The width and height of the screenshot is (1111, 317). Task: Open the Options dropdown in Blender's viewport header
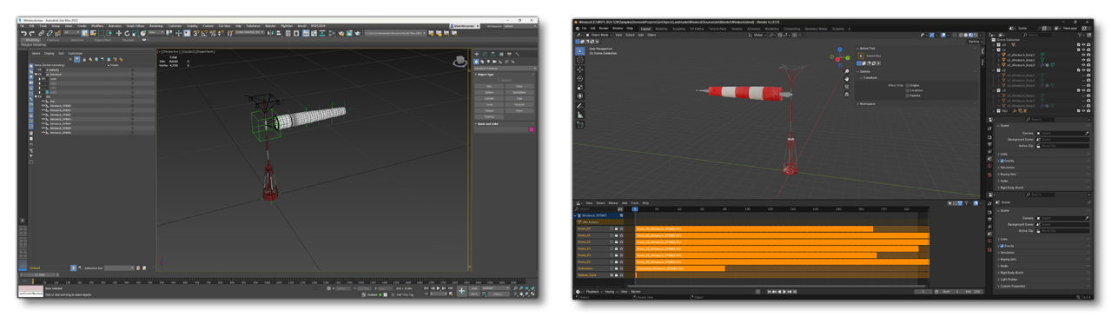975,42
